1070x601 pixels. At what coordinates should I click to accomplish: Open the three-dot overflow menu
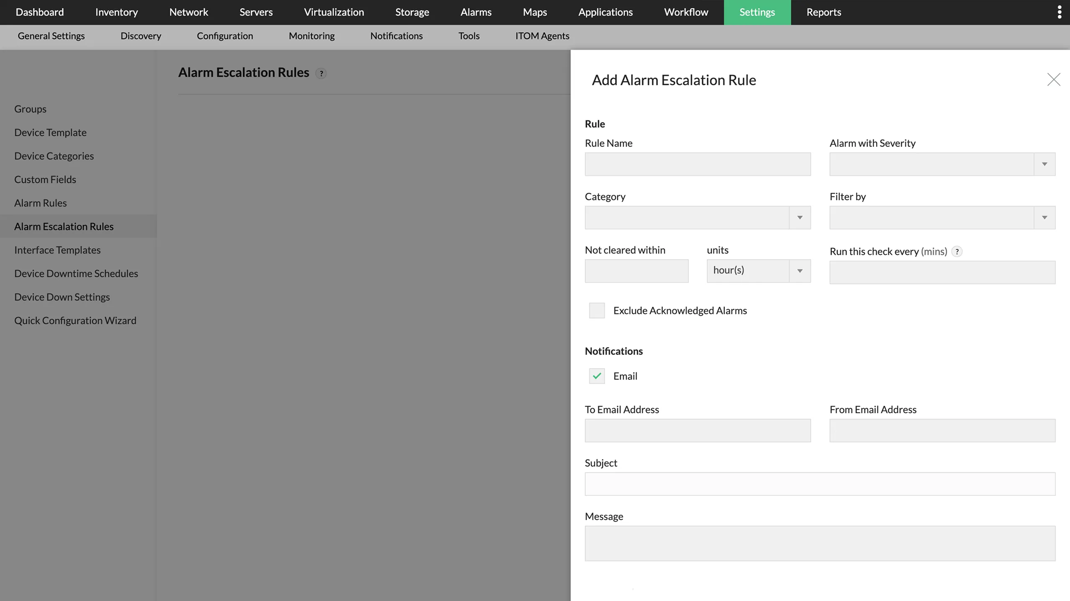pos(1060,12)
